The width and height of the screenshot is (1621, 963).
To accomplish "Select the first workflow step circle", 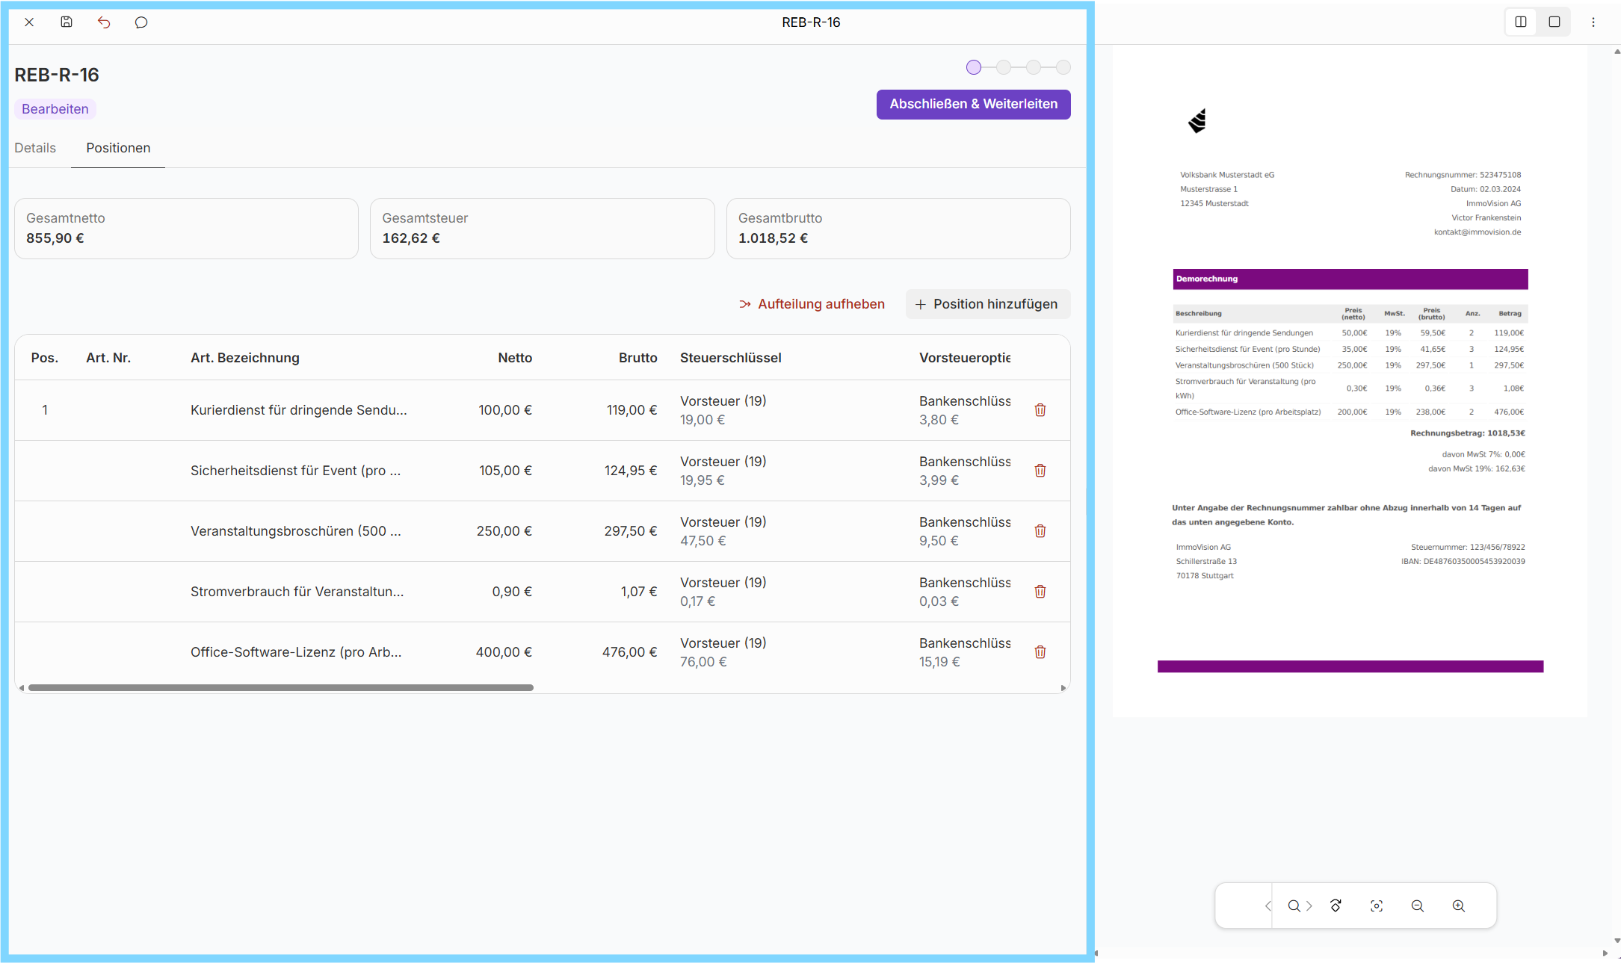I will pos(973,67).
